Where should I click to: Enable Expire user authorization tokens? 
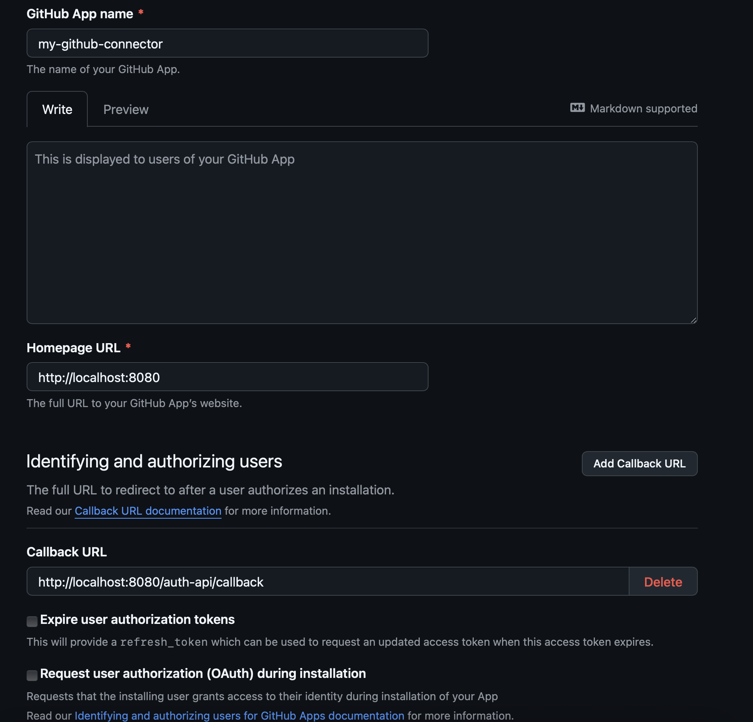point(31,620)
